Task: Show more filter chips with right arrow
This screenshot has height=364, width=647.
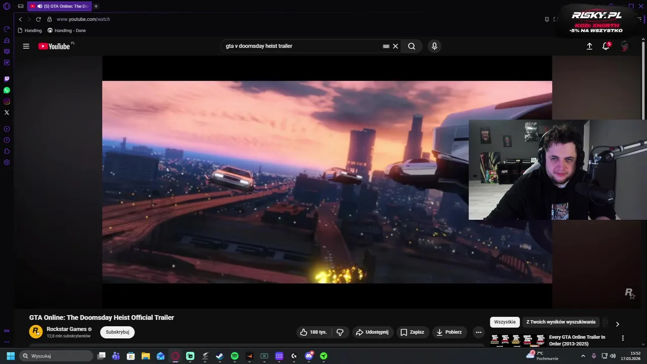Action: (x=617, y=324)
